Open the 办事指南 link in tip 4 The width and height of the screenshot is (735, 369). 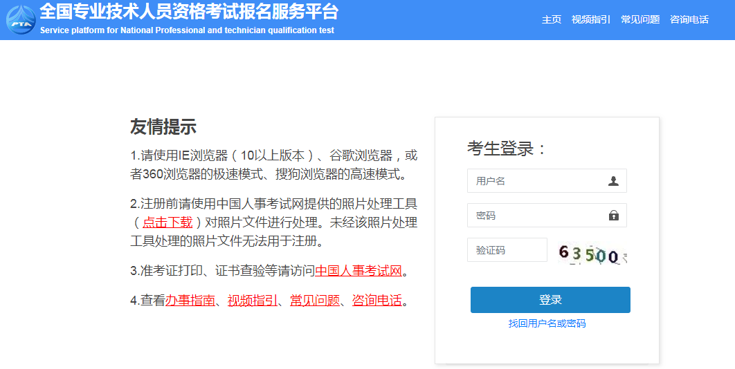(x=190, y=301)
